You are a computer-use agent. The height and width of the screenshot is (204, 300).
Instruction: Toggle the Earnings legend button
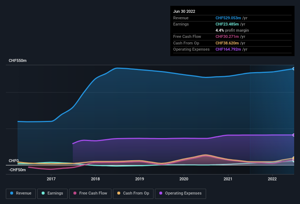pyautogui.click(x=52, y=193)
